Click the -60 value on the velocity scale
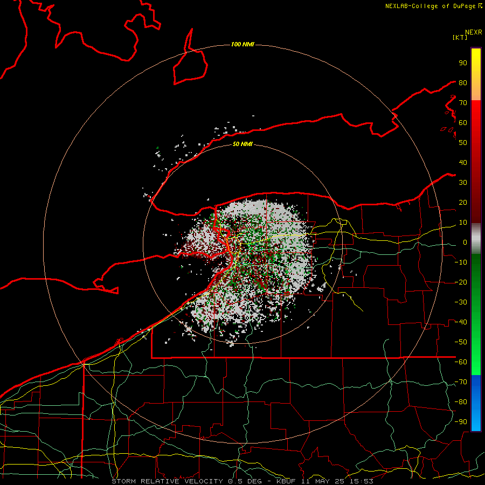This screenshot has height=485, width=485. [461, 362]
